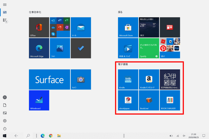209x139 pixels.
Task: Open the red News tile
Action: (x=170, y=27)
